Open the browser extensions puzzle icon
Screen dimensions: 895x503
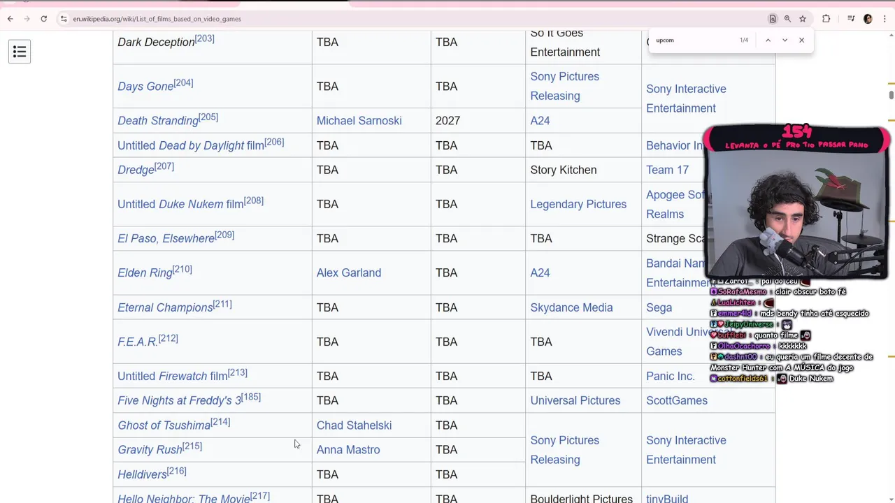[x=826, y=19]
